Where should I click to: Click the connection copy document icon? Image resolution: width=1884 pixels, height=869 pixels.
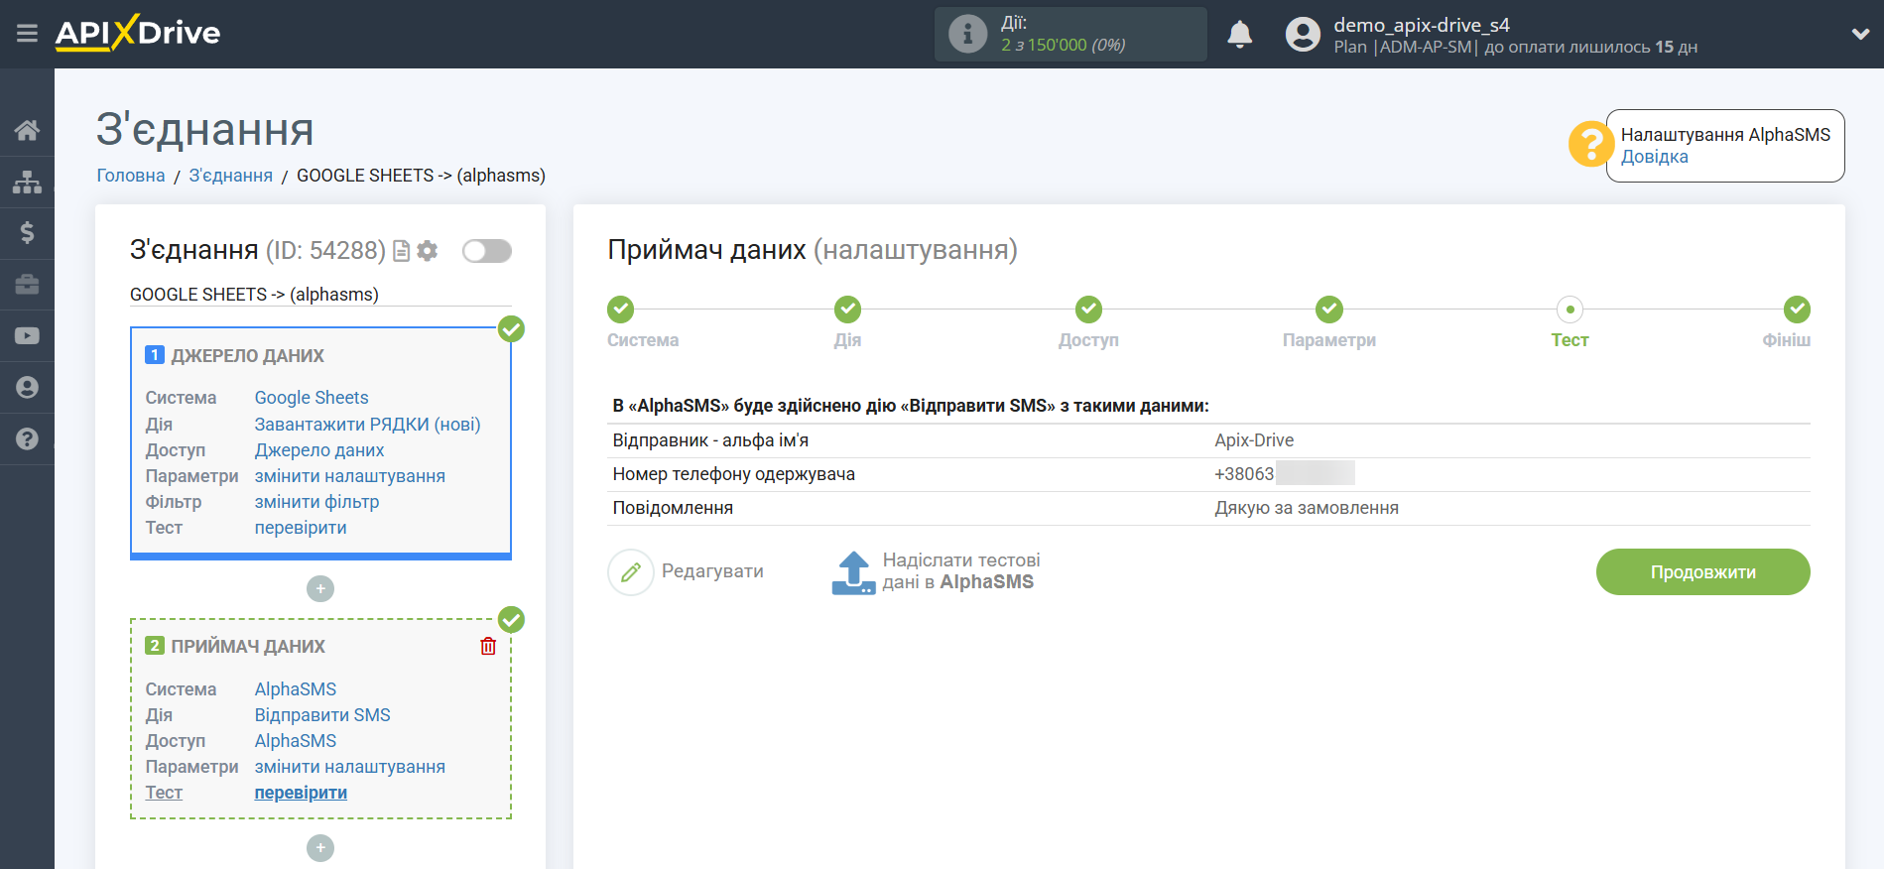[x=402, y=251]
